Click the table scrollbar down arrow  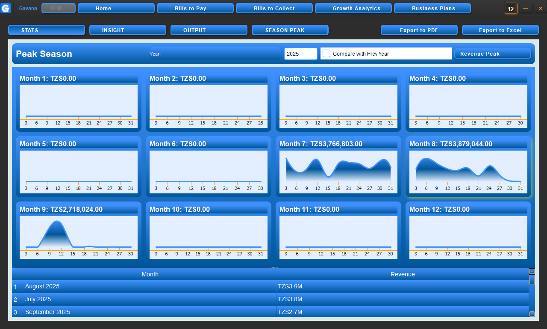532,314
